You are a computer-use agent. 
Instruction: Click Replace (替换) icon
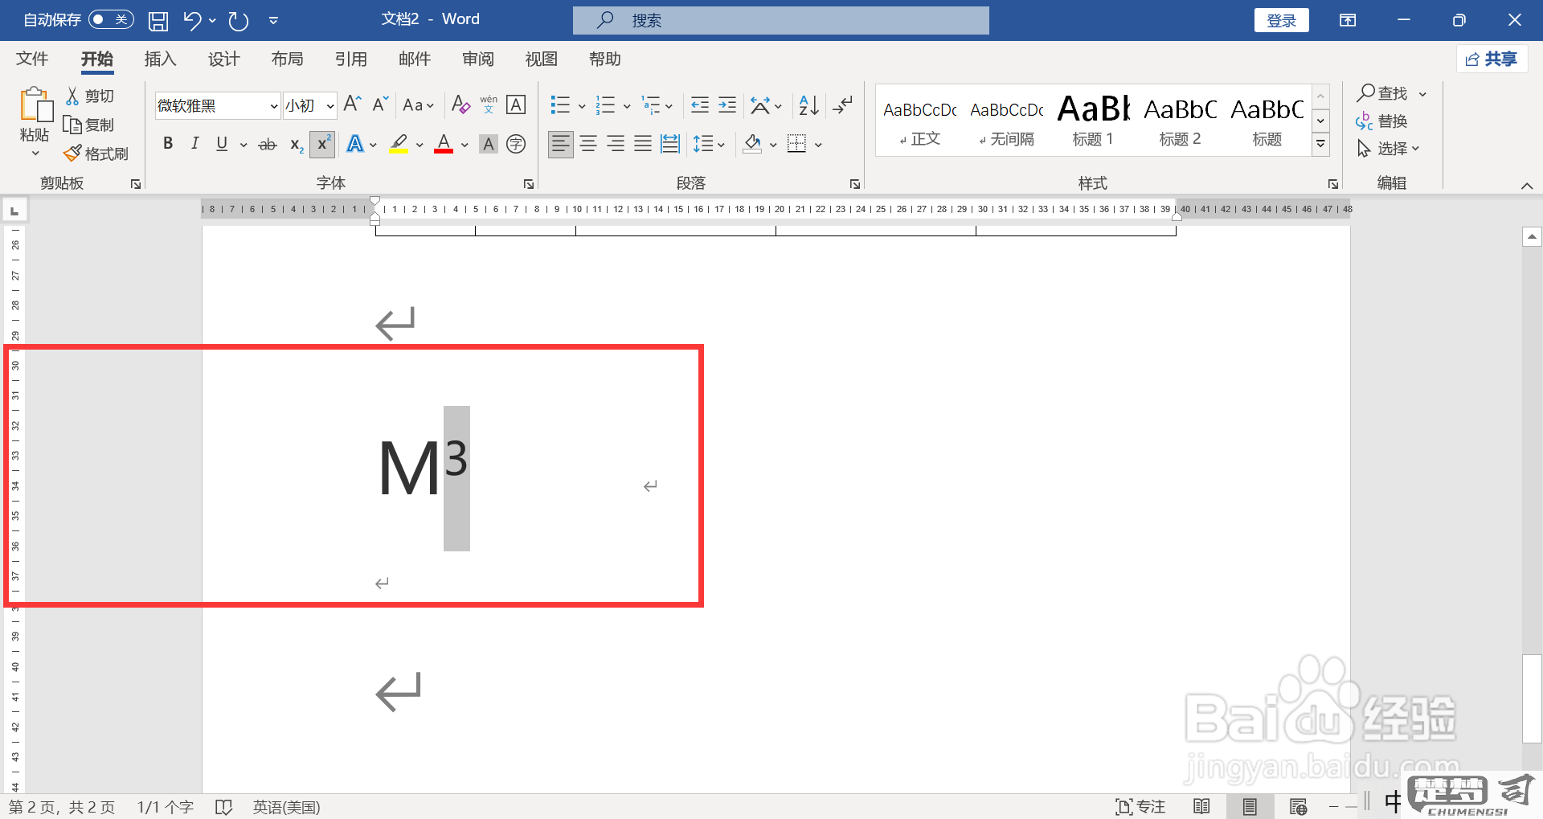coord(1381,121)
